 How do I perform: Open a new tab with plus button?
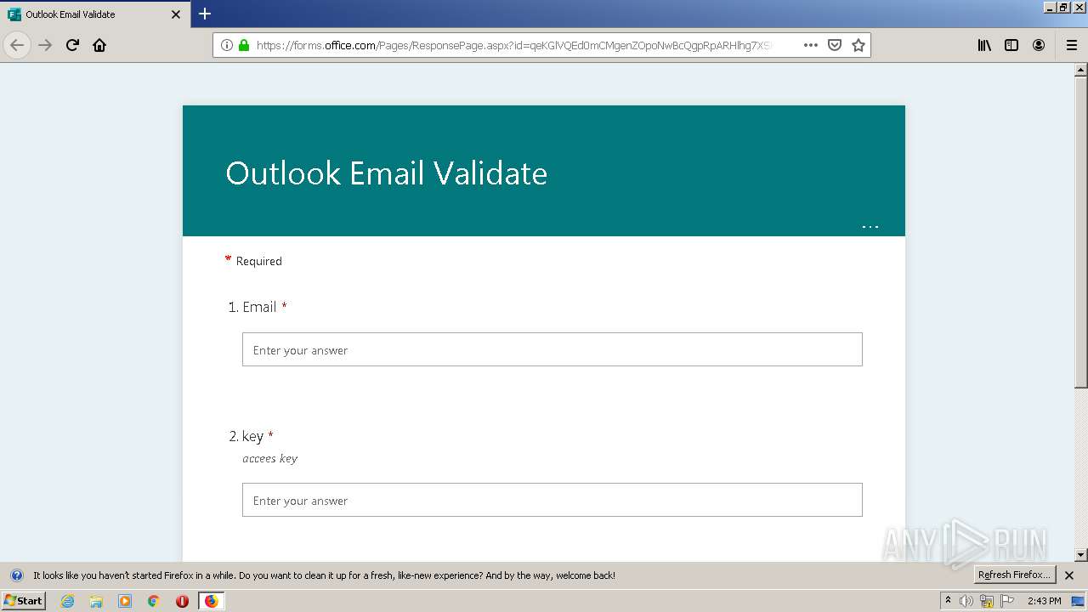click(x=205, y=14)
